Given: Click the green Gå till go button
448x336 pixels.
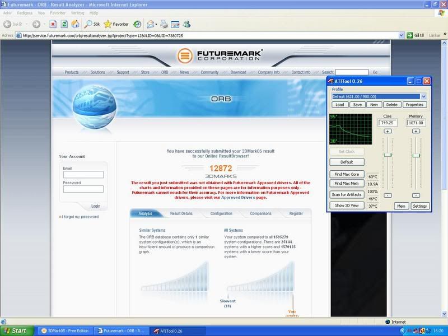Looking at the screenshot, I should (415, 35).
